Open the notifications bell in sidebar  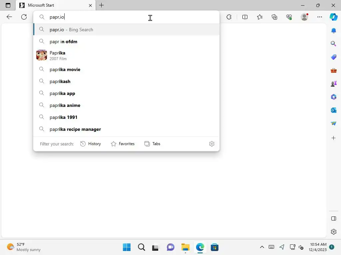pos(333,31)
